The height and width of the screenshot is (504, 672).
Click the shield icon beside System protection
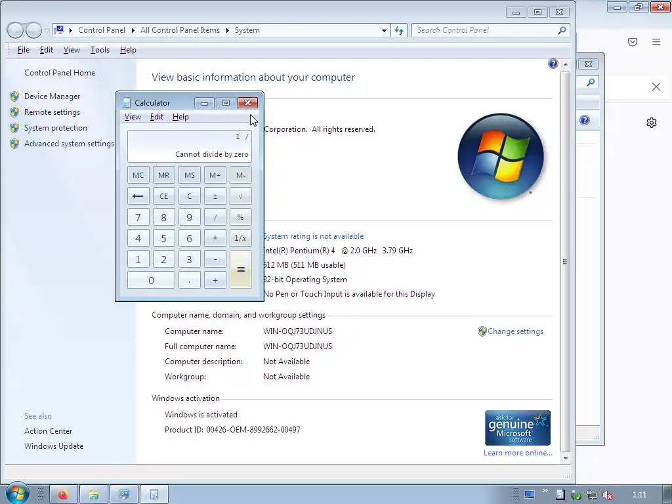pyautogui.click(x=14, y=128)
